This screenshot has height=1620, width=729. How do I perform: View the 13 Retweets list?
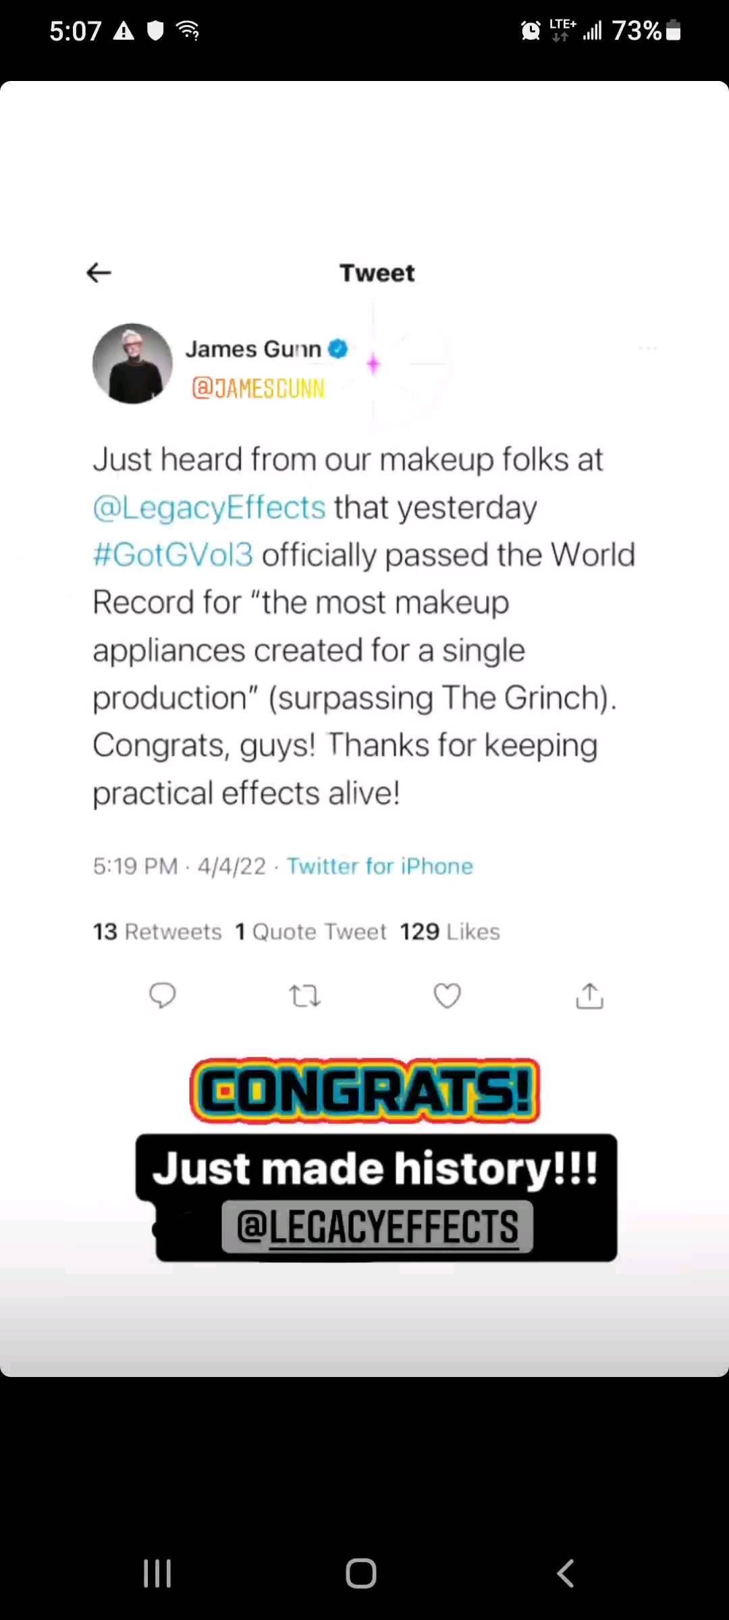157,932
